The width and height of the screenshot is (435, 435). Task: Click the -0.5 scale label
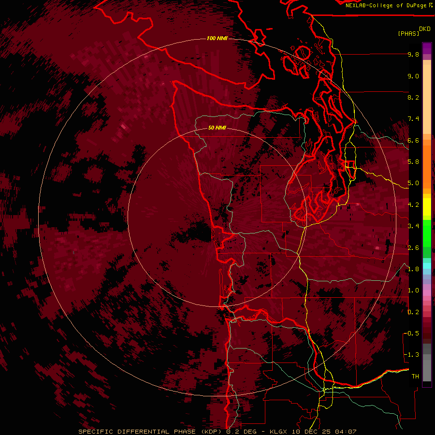click(411, 333)
